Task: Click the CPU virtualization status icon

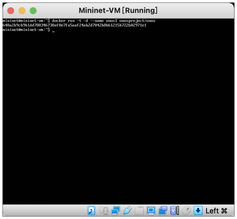Action: pos(174,210)
